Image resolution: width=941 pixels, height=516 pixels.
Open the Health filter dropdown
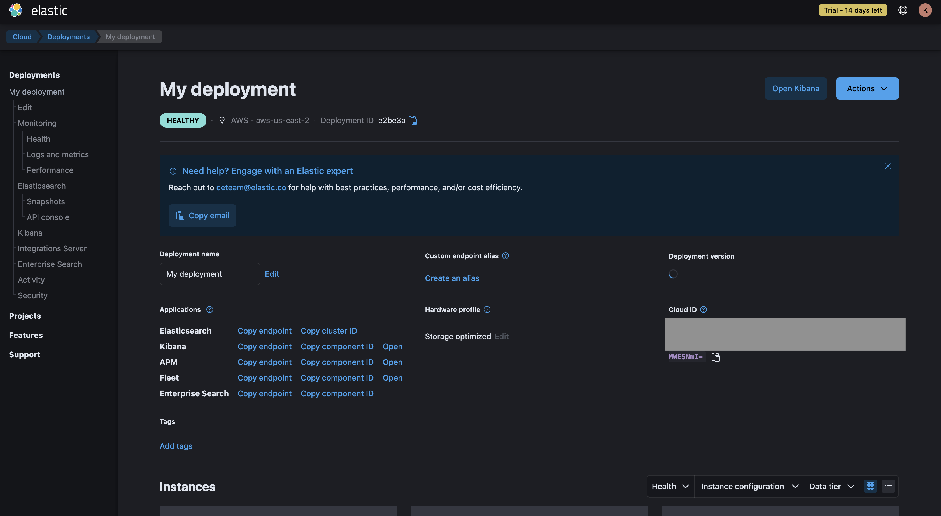[671, 486]
